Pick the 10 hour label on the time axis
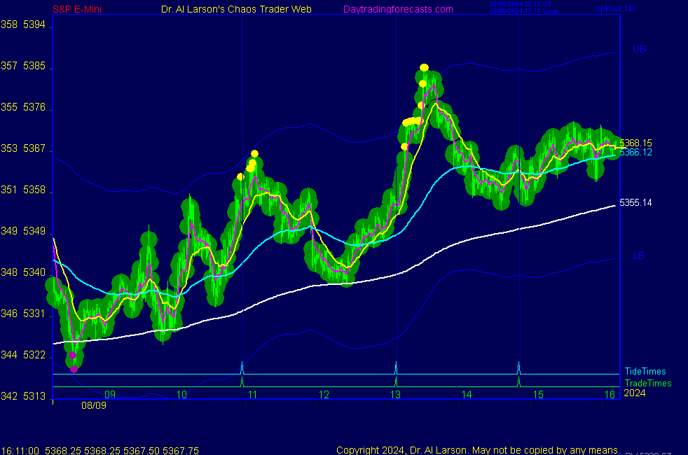This screenshot has width=688, height=455. pos(181,395)
